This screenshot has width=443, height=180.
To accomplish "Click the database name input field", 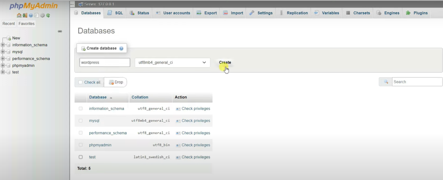I will pos(105,63).
